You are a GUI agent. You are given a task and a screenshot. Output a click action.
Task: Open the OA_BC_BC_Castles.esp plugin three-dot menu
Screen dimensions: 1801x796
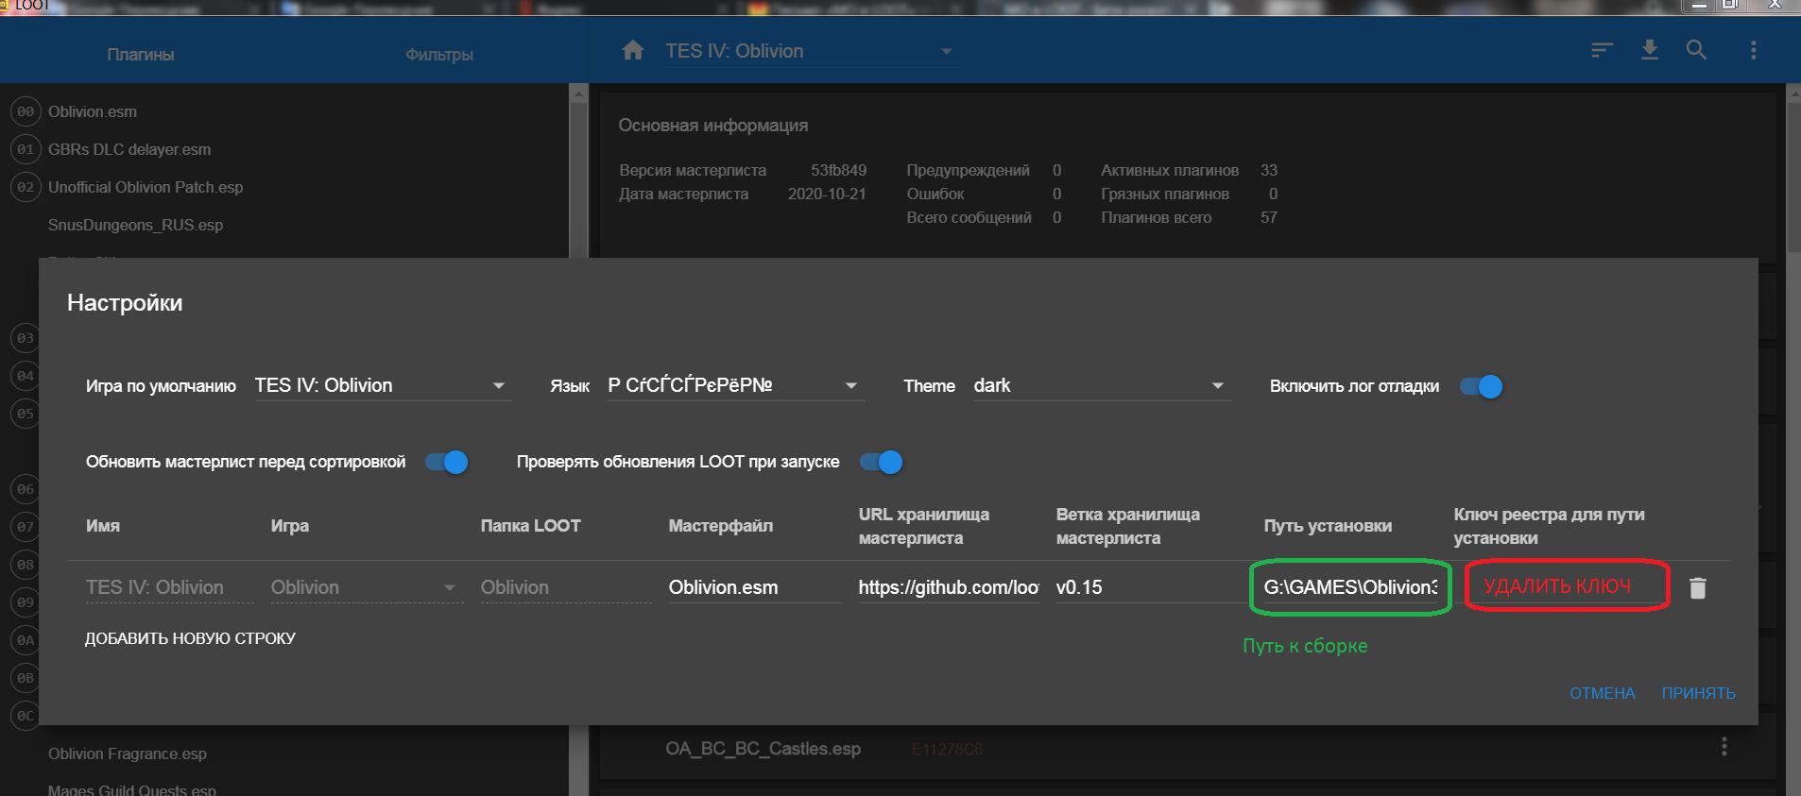pyautogui.click(x=1724, y=747)
